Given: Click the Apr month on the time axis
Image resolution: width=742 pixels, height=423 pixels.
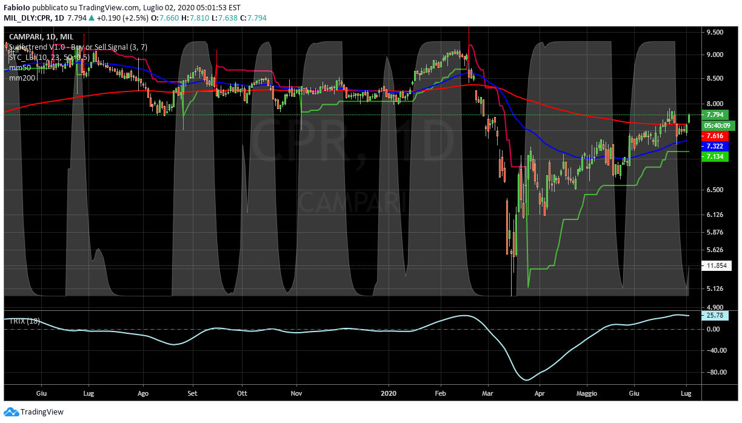Looking at the screenshot, I should coord(540,393).
